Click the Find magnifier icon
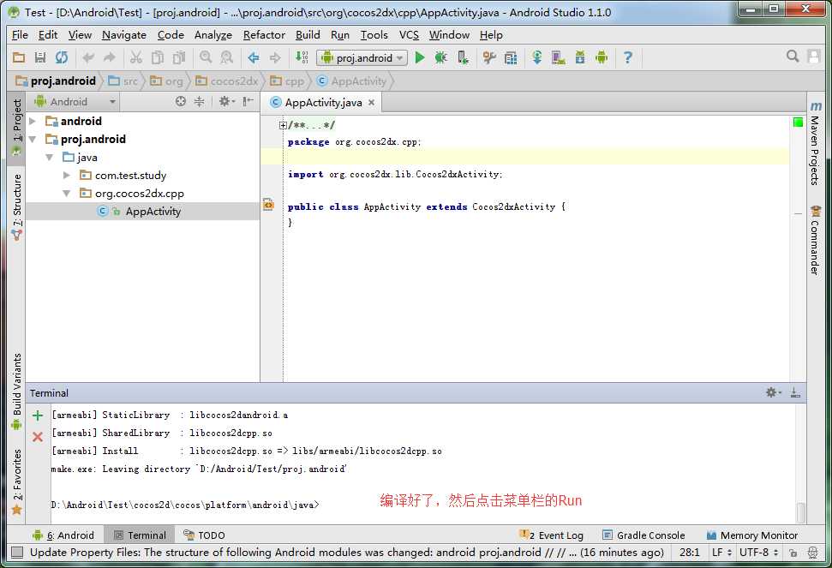The image size is (832, 568). 206,57
